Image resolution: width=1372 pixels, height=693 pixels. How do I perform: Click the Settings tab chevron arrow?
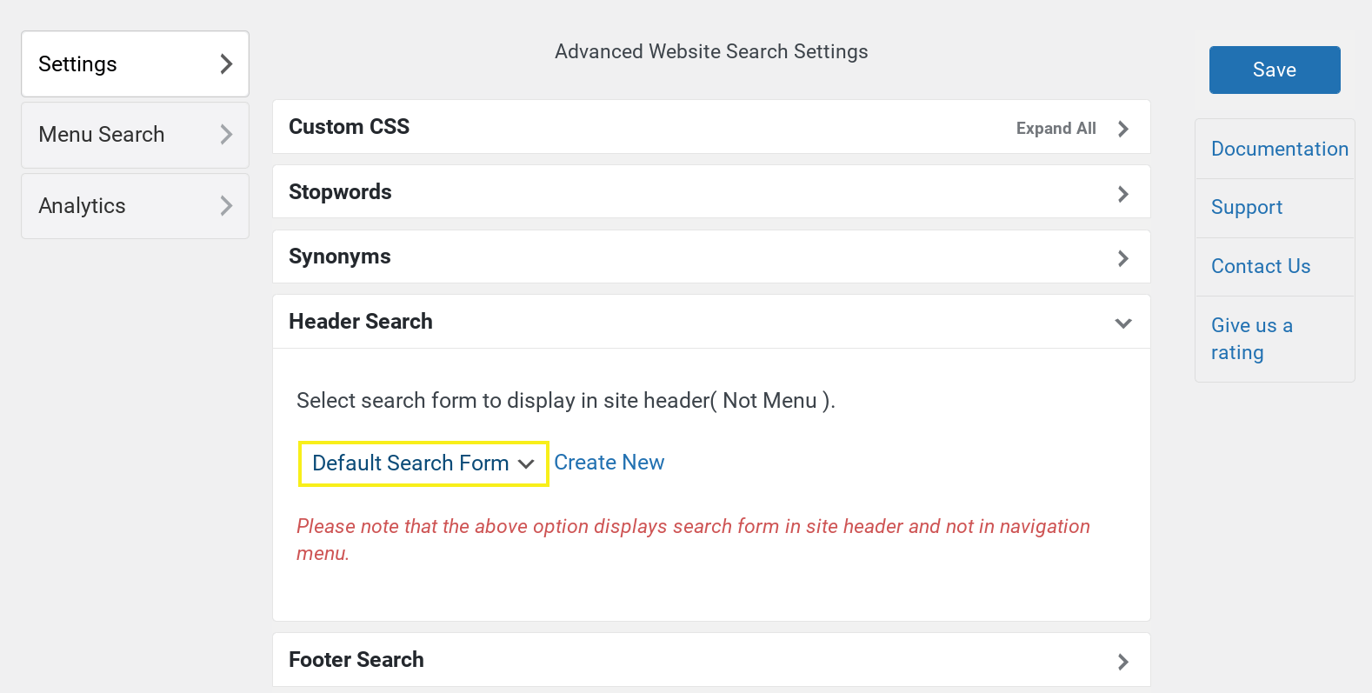[x=226, y=64]
